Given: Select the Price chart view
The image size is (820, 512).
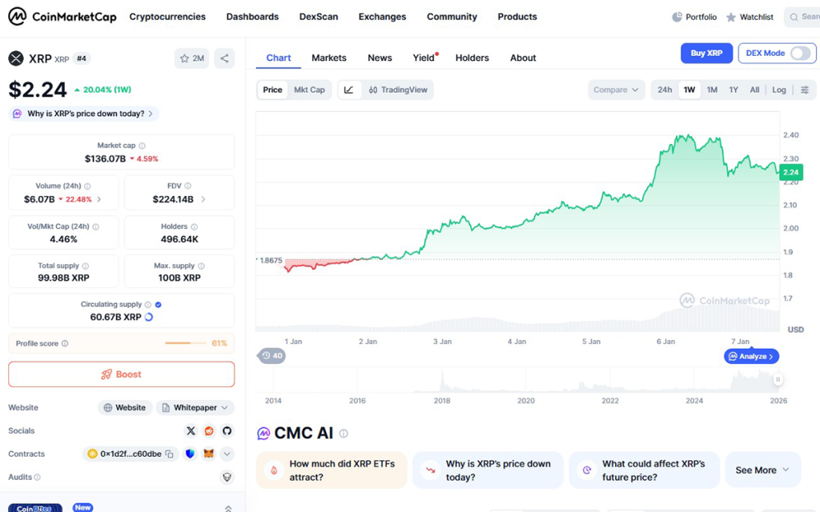Looking at the screenshot, I should (x=272, y=90).
